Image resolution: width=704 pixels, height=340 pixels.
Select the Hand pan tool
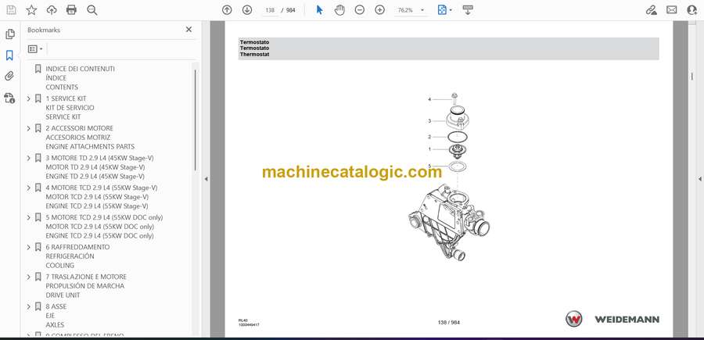(x=339, y=10)
